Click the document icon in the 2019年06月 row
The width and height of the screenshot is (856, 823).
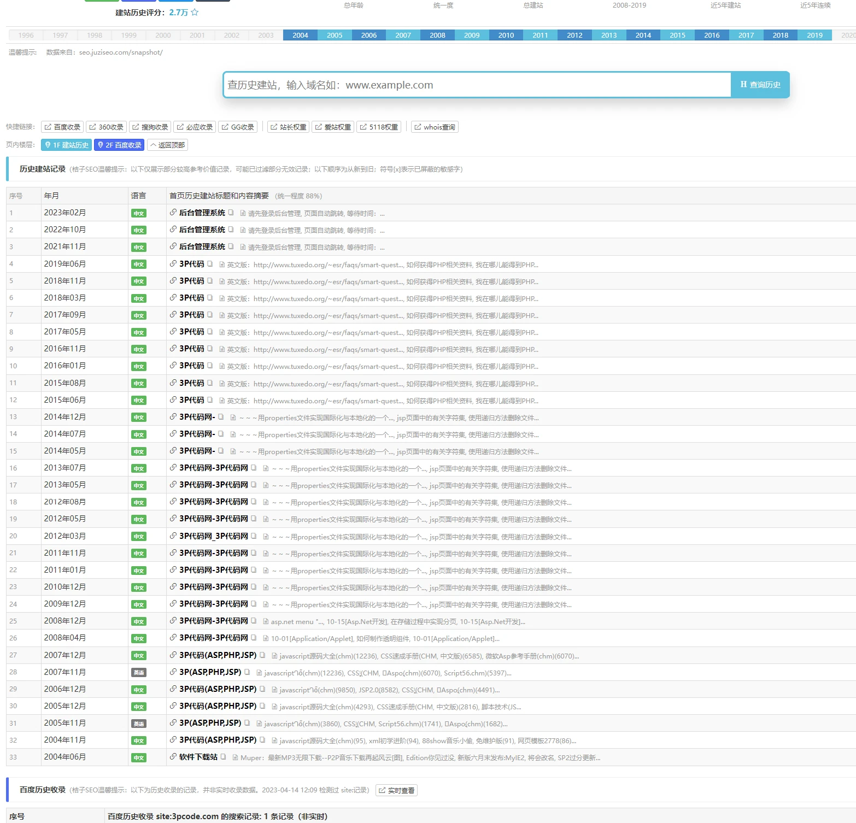tap(222, 265)
